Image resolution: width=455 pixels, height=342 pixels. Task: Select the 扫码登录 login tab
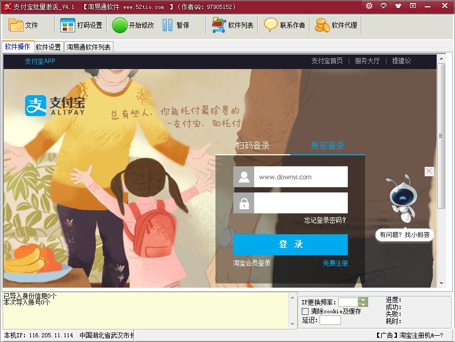tap(253, 145)
